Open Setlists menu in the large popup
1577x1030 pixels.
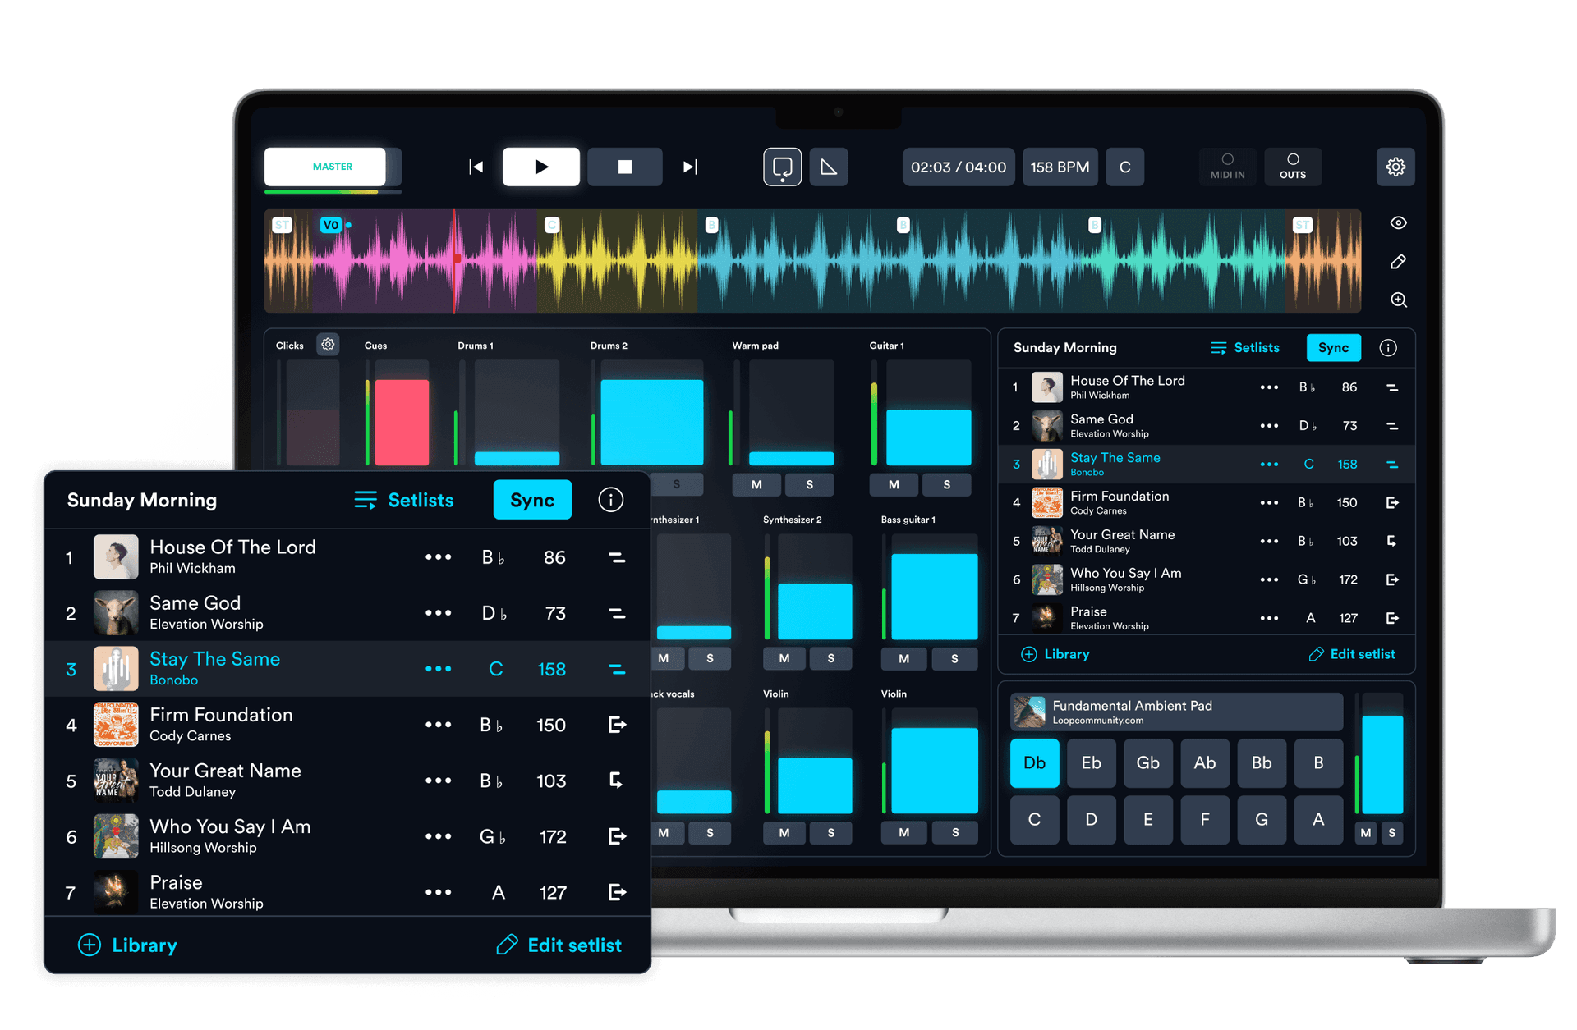pos(404,500)
